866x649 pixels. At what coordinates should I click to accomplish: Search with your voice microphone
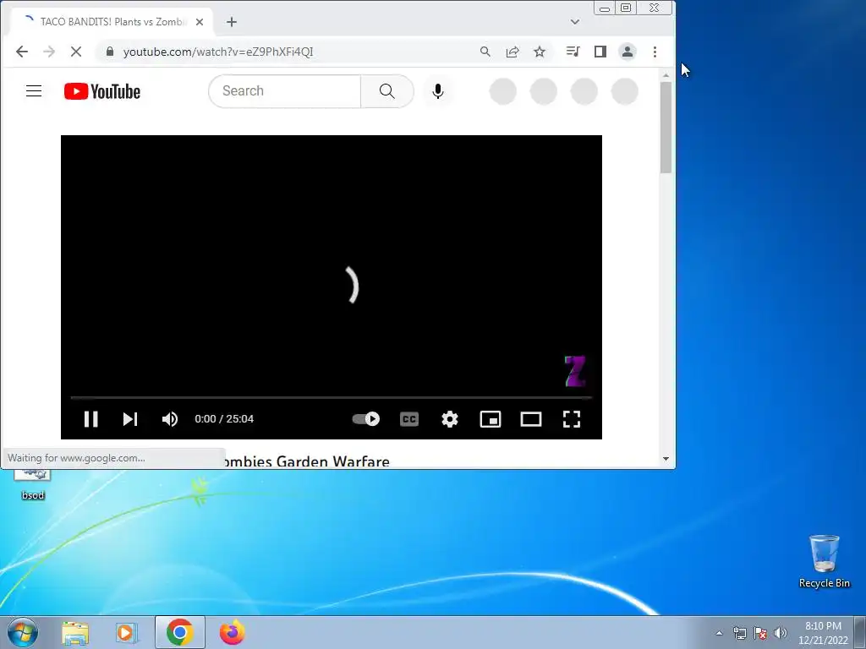point(438,91)
